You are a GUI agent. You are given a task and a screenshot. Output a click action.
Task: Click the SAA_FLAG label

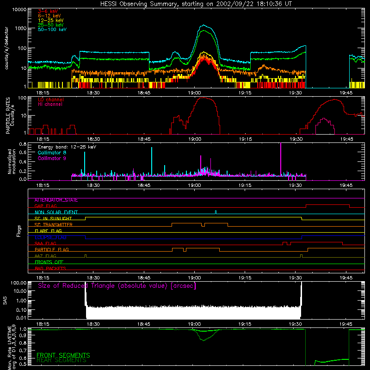[45, 243]
